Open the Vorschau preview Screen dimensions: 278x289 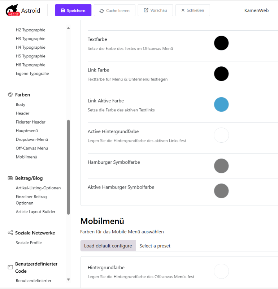(155, 10)
